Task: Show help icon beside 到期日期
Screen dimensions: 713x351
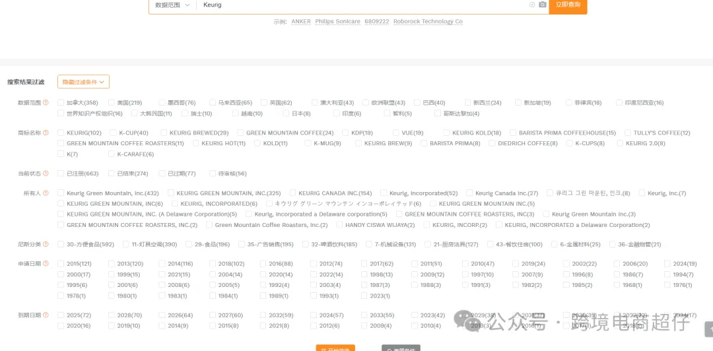Action: pos(46,315)
